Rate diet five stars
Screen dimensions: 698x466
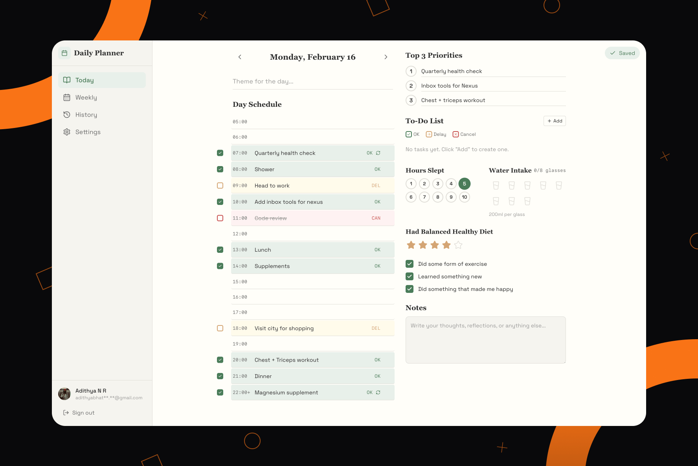tap(458, 245)
